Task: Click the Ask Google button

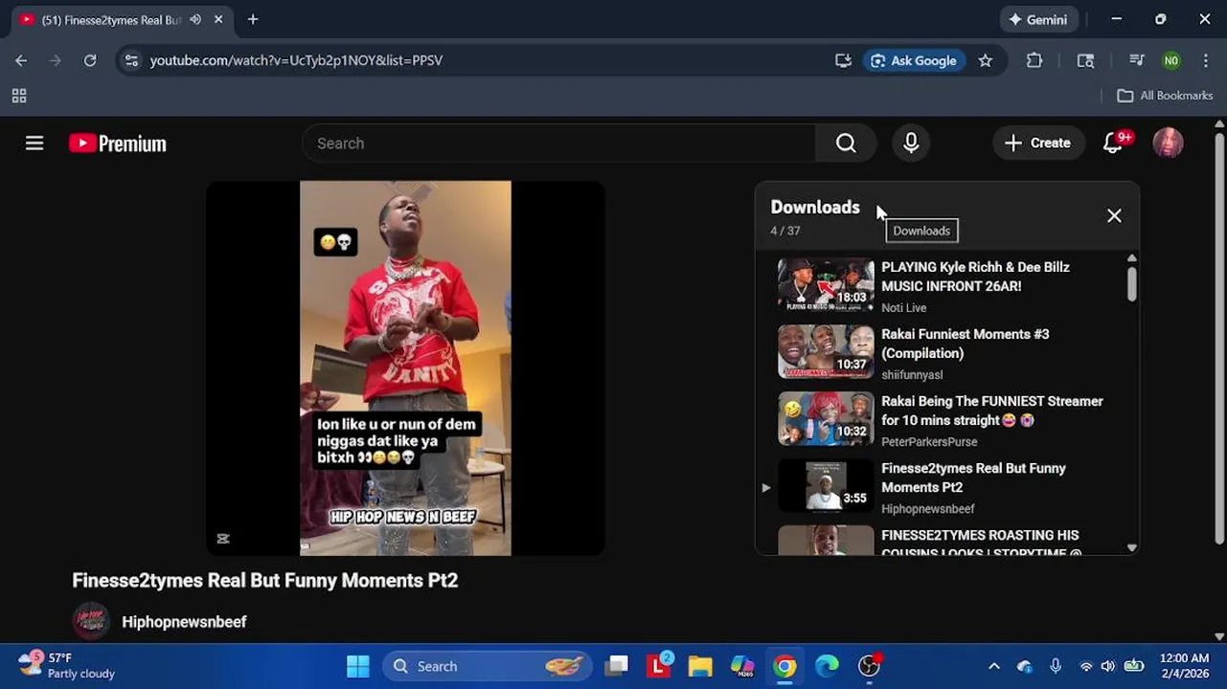Action: pos(914,60)
